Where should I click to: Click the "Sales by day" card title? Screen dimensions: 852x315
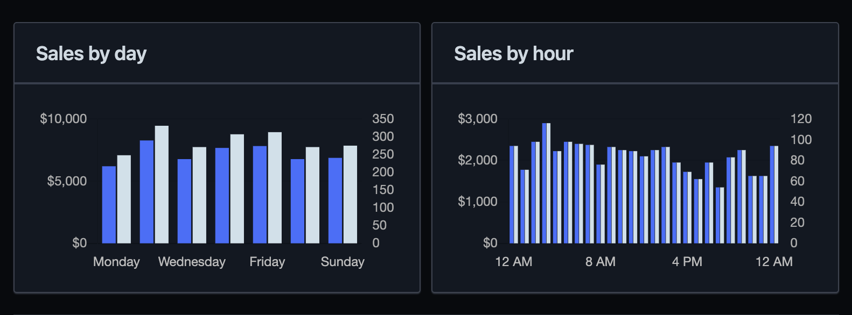(91, 54)
